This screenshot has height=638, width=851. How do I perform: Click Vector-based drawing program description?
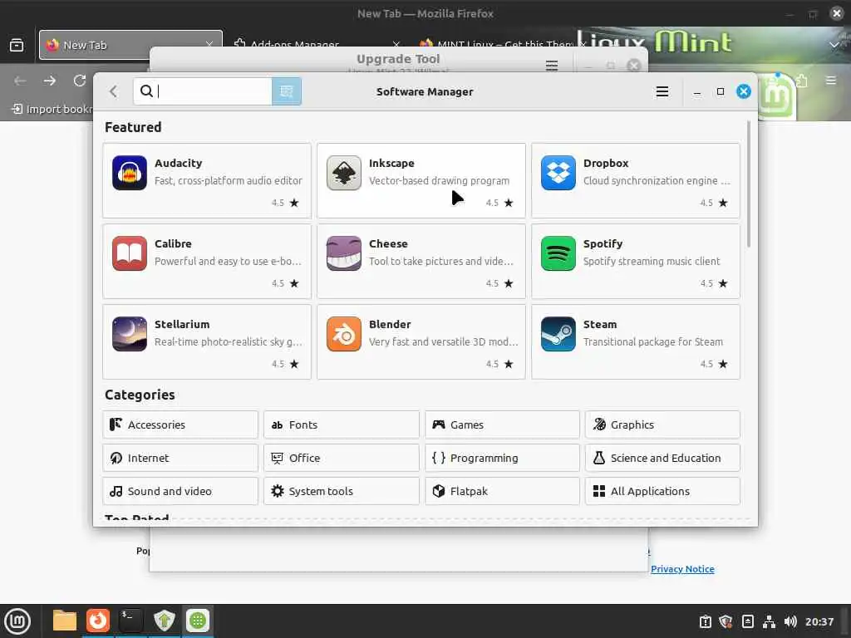439,180
